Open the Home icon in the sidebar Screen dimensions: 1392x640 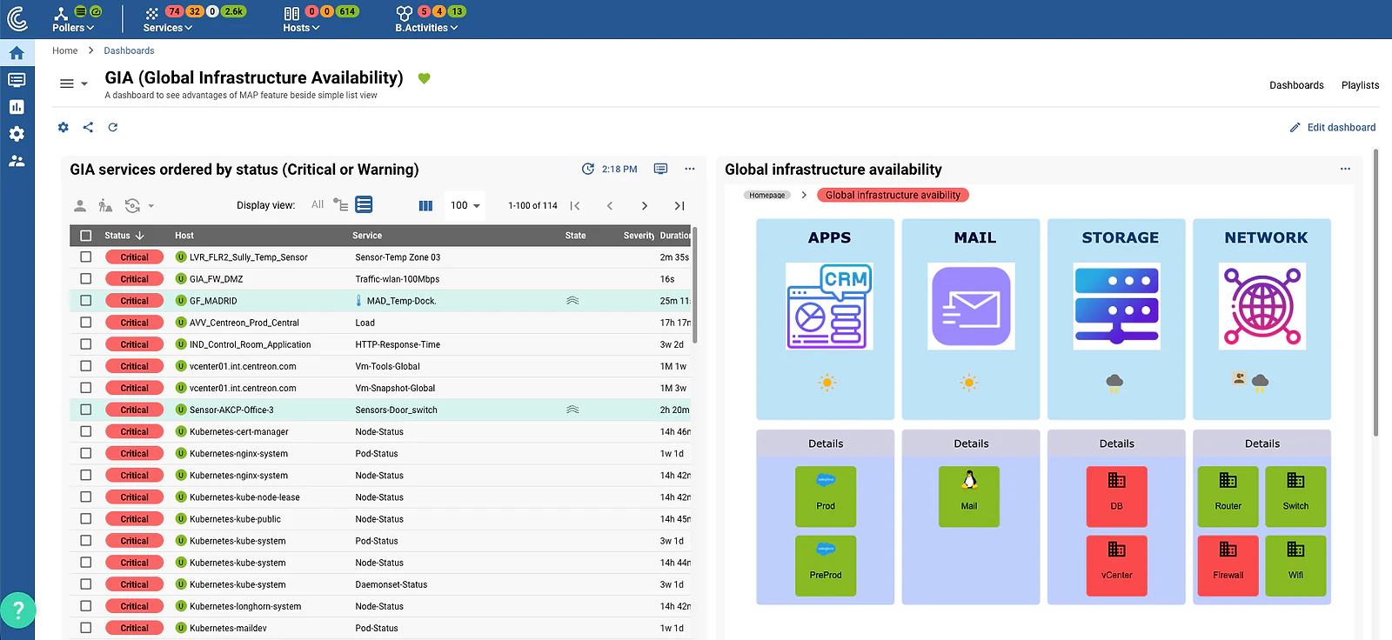click(17, 53)
